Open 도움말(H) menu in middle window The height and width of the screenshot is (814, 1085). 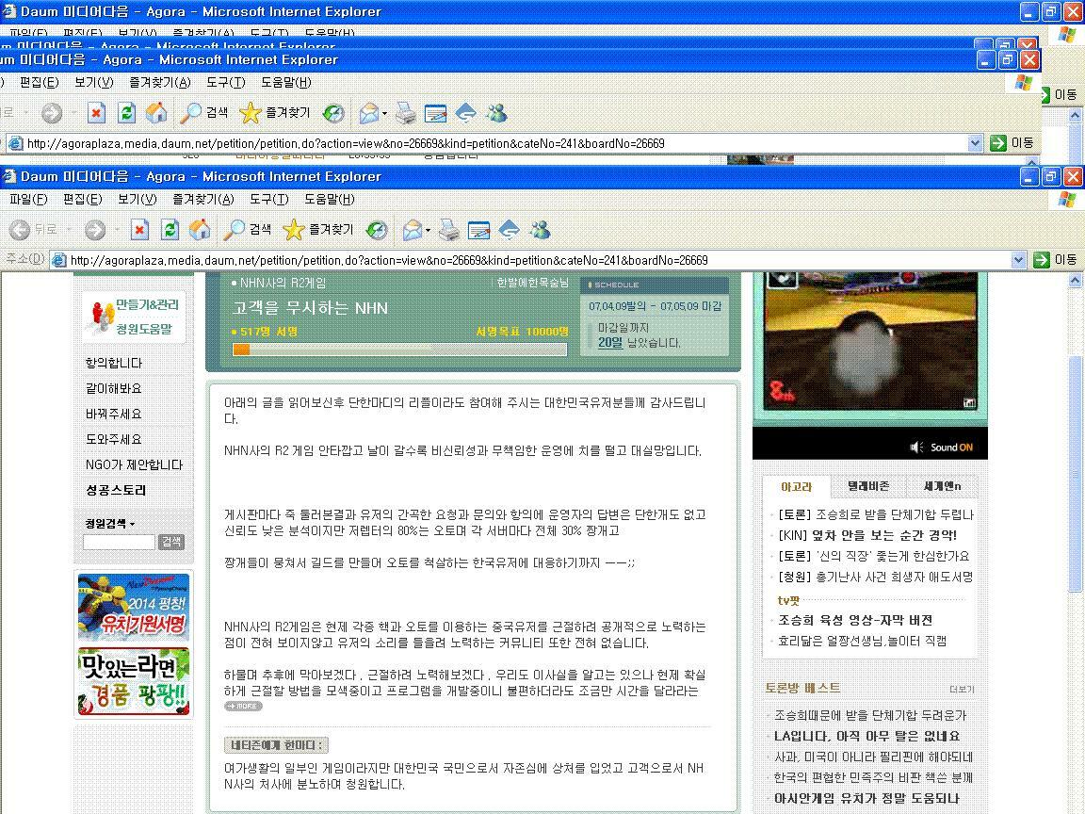pos(285,82)
